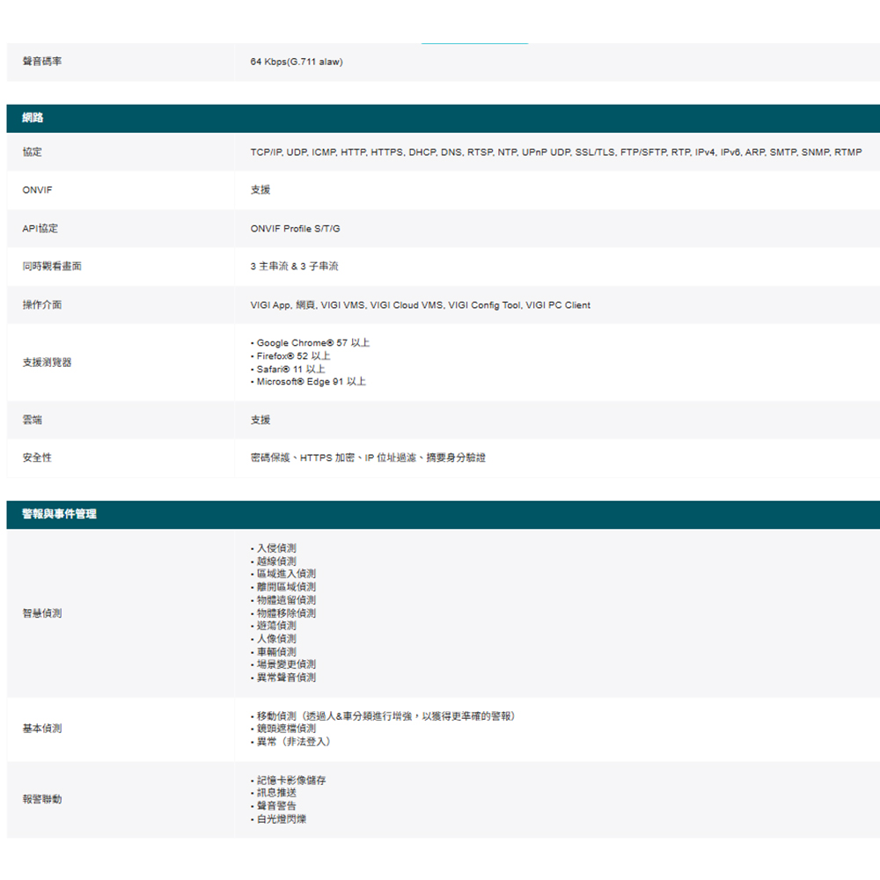The height and width of the screenshot is (880, 880).
Task: Click the 異常聲音偵測 list item
Action: pos(285,678)
